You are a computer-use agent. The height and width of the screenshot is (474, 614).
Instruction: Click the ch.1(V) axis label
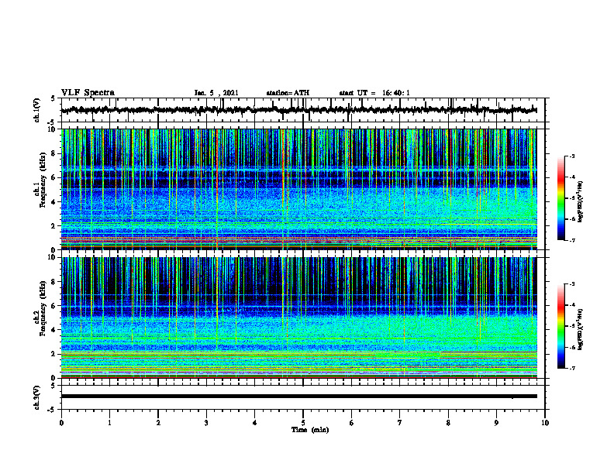[36, 110]
